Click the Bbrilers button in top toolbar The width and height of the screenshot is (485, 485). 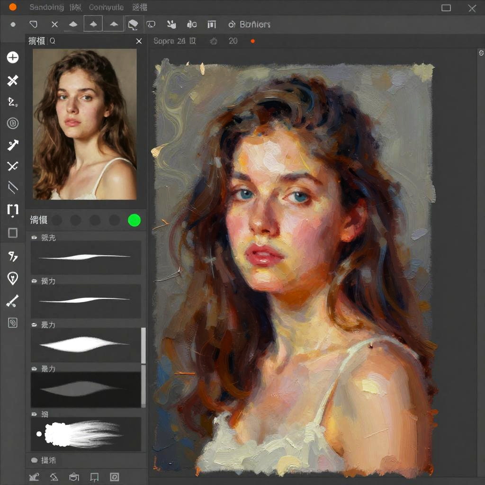click(250, 24)
